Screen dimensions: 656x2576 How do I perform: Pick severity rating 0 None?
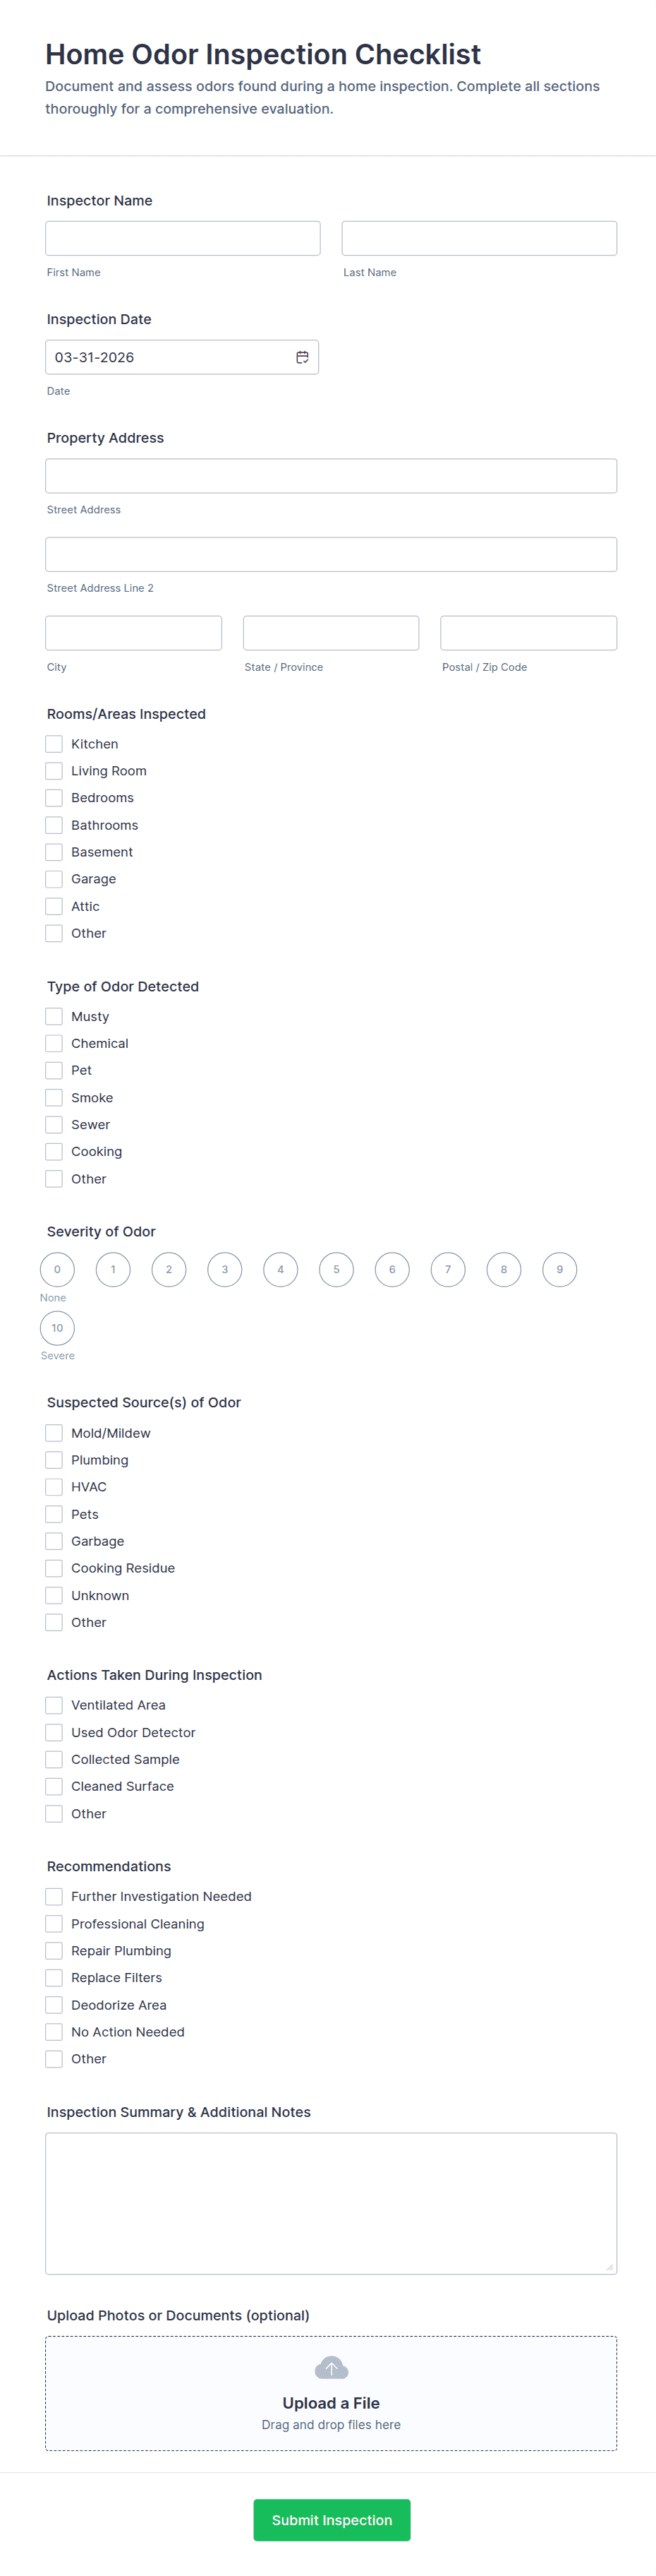[x=57, y=1269]
